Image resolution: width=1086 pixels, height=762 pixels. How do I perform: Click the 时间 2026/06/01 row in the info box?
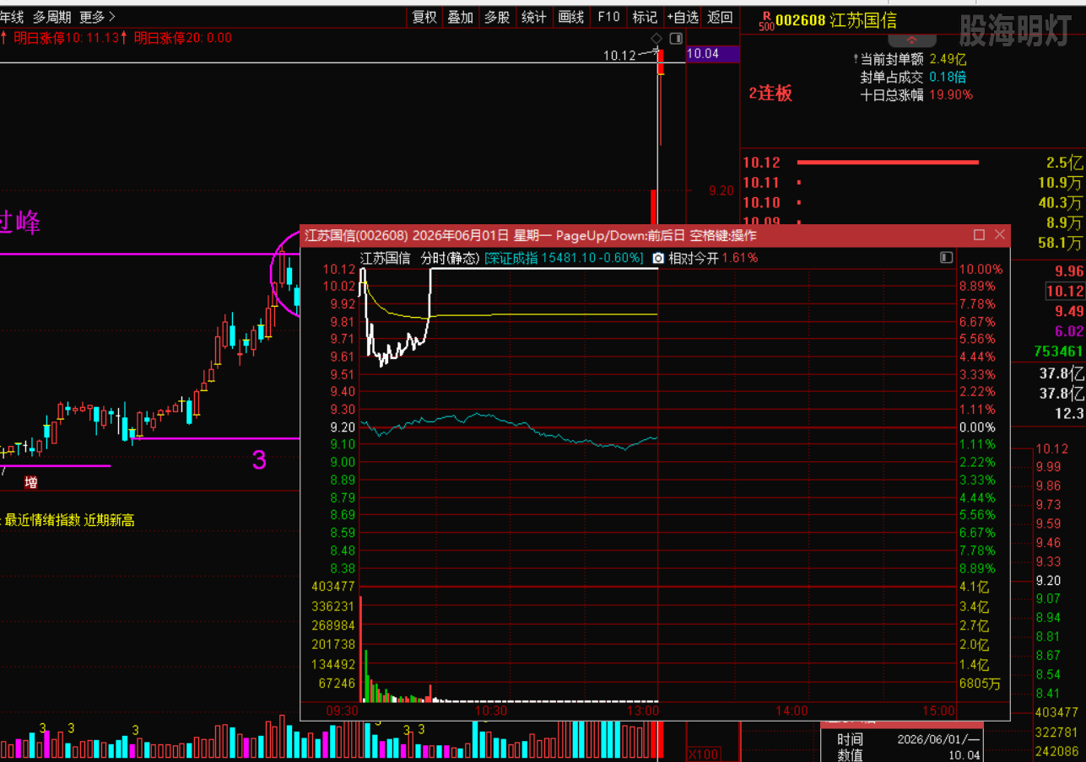pos(910,739)
